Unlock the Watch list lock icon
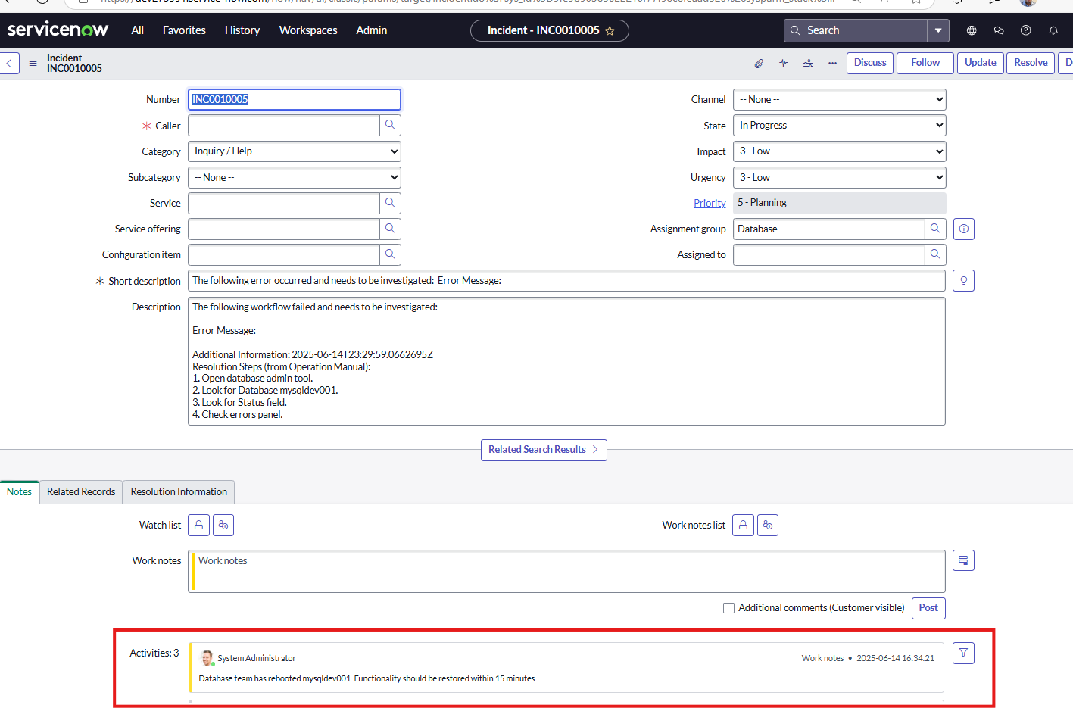1073x708 pixels. click(x=198, y=525)
